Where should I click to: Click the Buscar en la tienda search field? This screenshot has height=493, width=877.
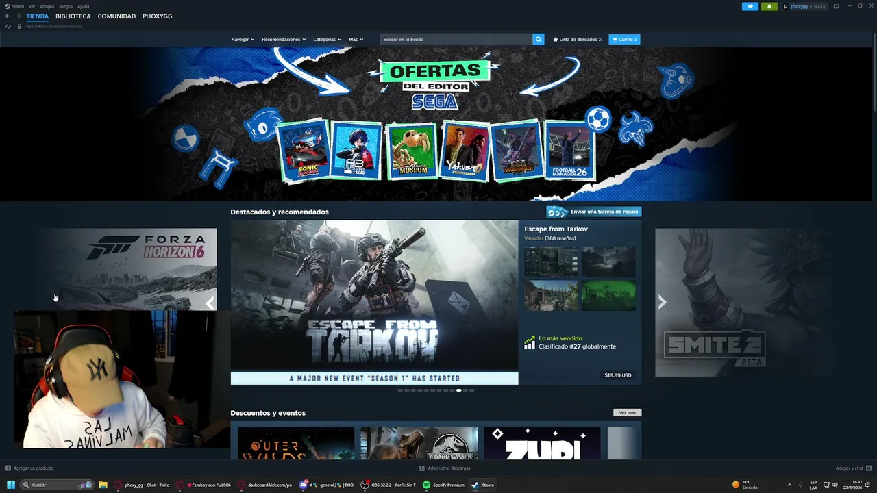pos(456,40)
